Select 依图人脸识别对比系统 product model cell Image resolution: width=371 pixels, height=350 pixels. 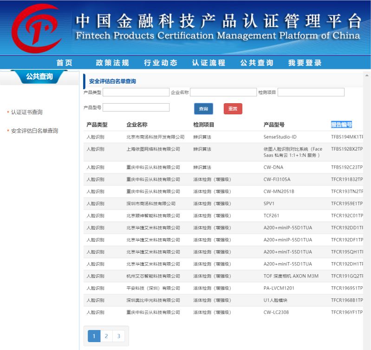(x=293, y=152)
